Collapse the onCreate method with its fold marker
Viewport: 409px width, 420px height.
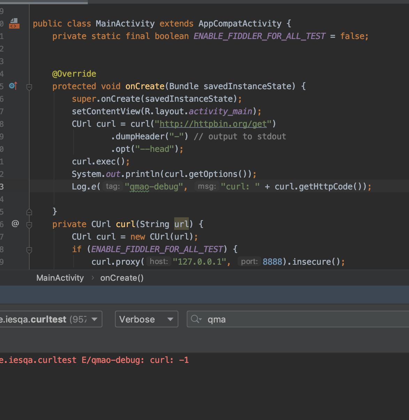[x=29, y=86]
